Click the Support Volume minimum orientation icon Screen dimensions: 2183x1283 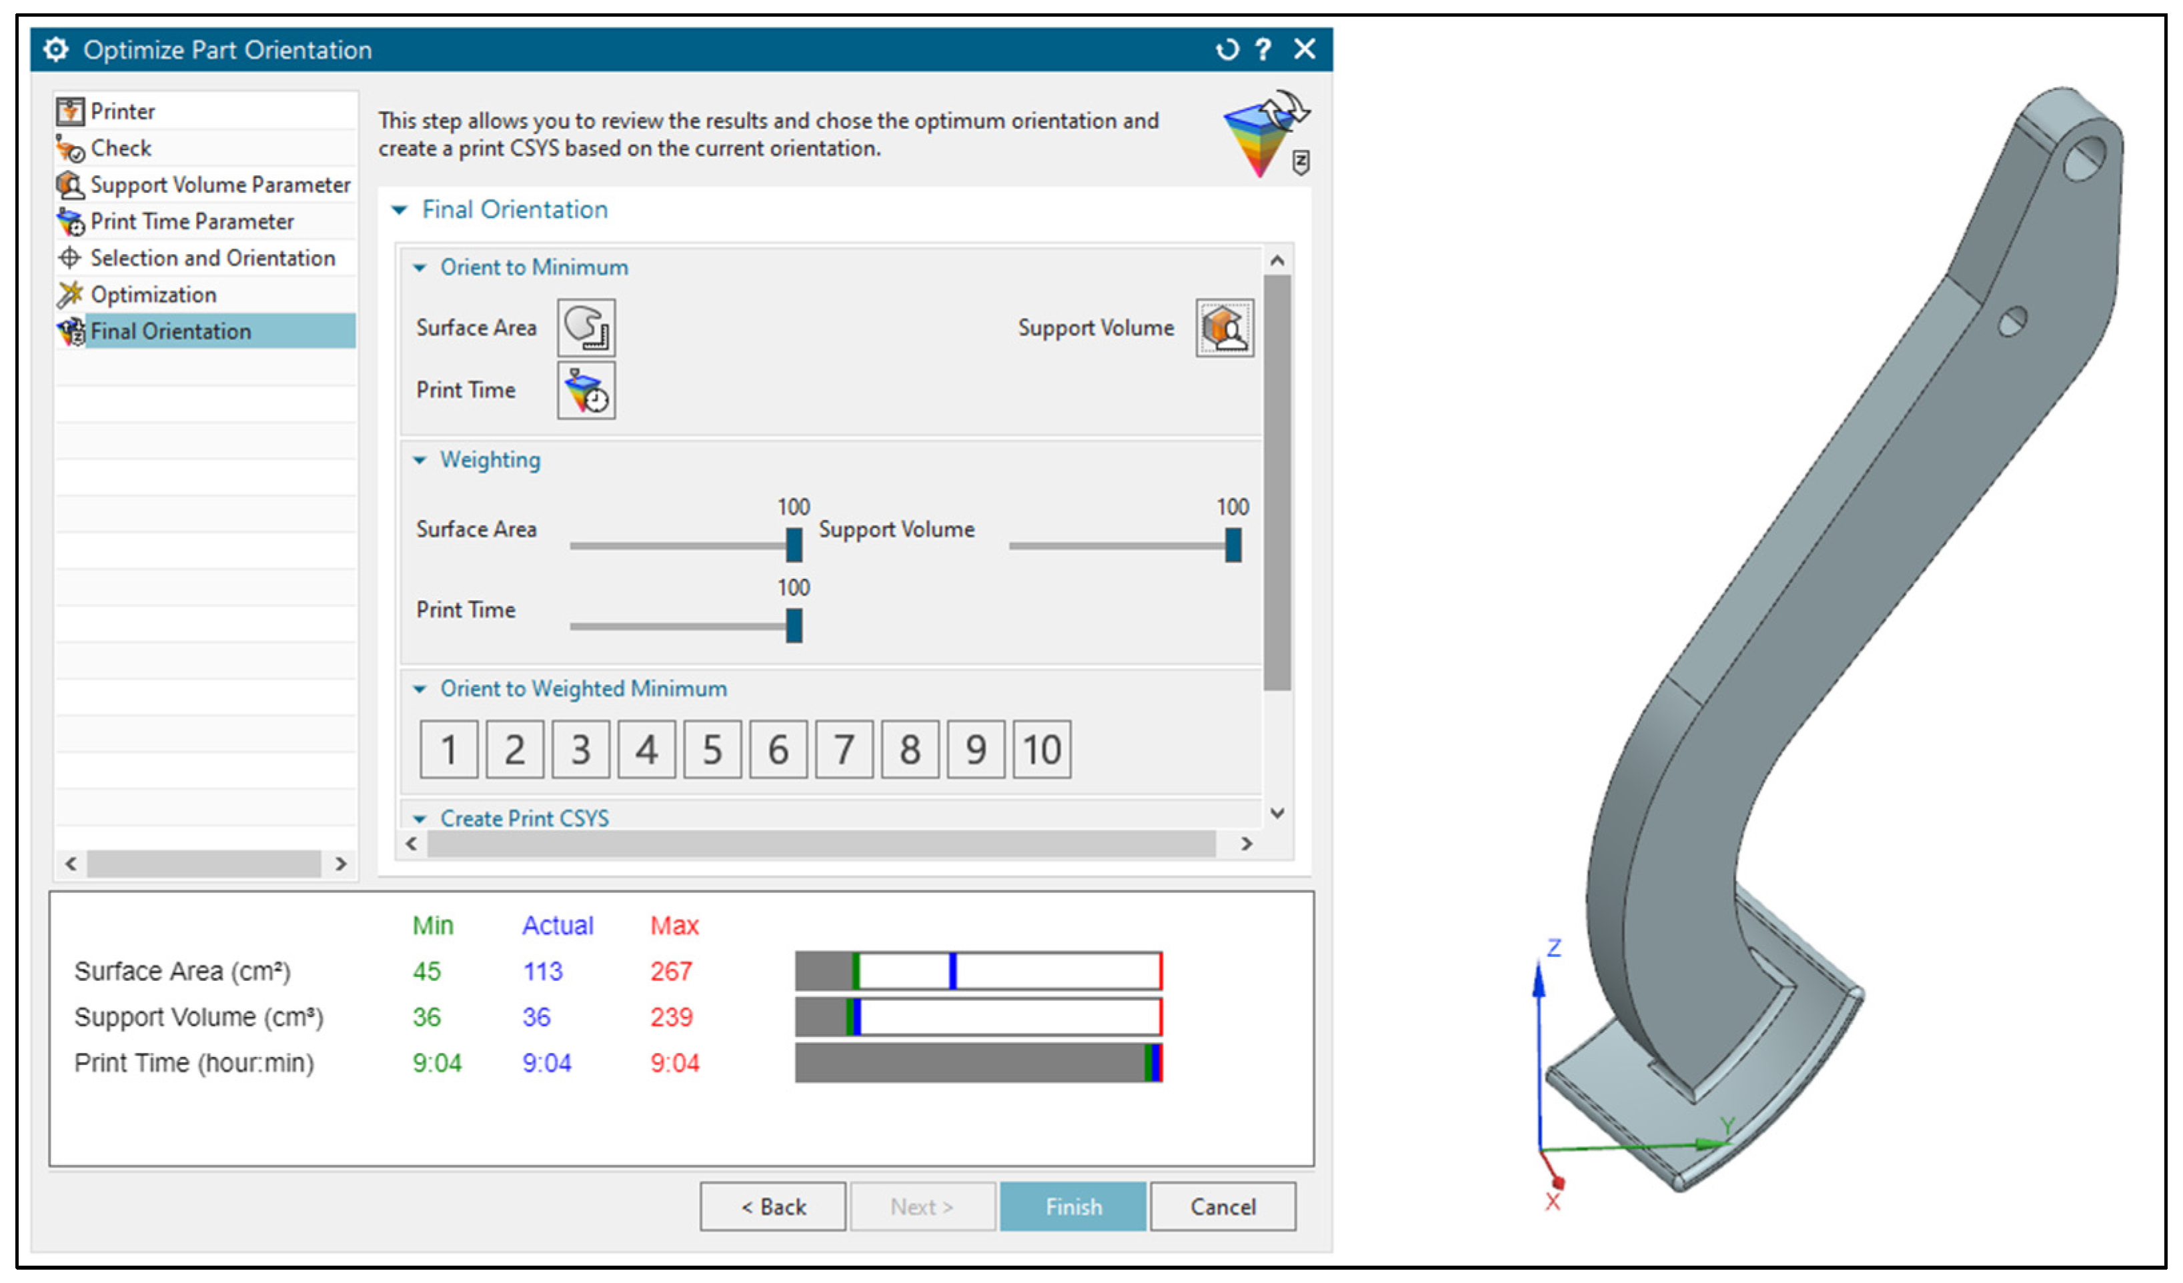[x=1224, y=327]
